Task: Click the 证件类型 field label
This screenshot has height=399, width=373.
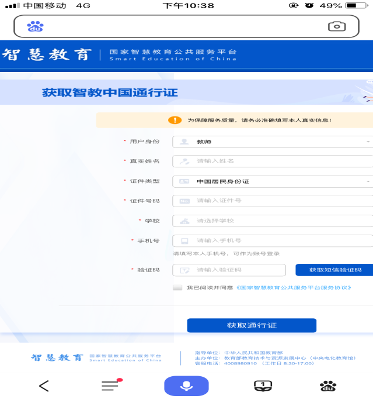Action: (145, 181)
